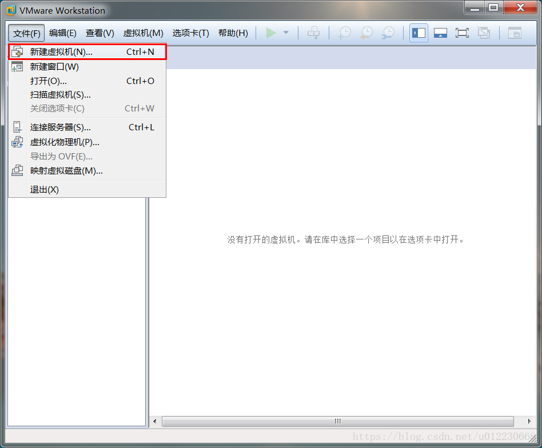Click the connect server menu icon
Viewport: 542px width, 448px height.
(x=17, y=127)
